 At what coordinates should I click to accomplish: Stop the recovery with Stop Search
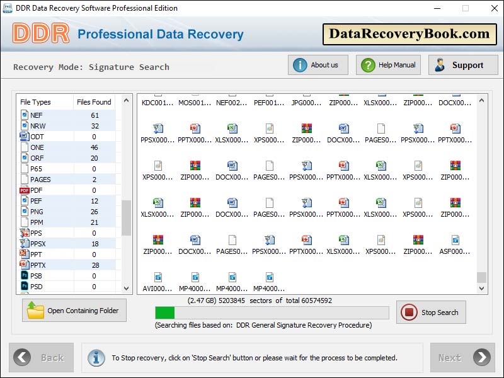coord(431,312)
